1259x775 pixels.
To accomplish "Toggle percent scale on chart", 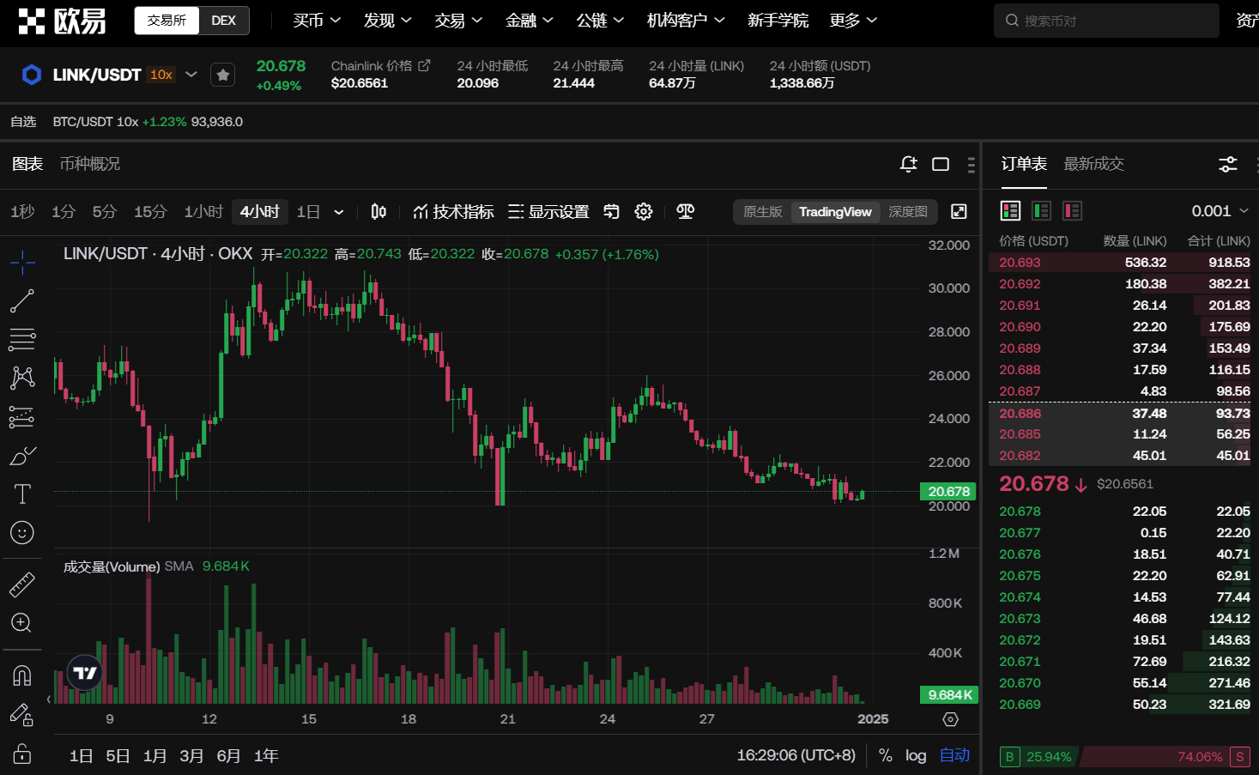I will tap(886, 755).
